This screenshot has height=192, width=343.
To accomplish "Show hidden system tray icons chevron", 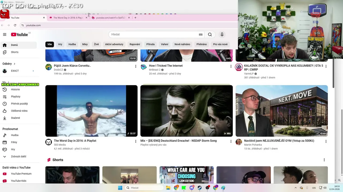I will 296,188.
